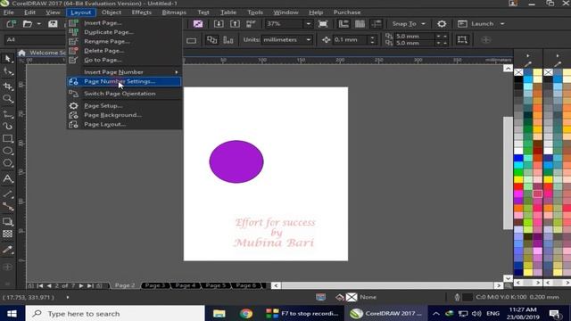
Task: Toggle the Current page layout button
Action: pos(228,39)
